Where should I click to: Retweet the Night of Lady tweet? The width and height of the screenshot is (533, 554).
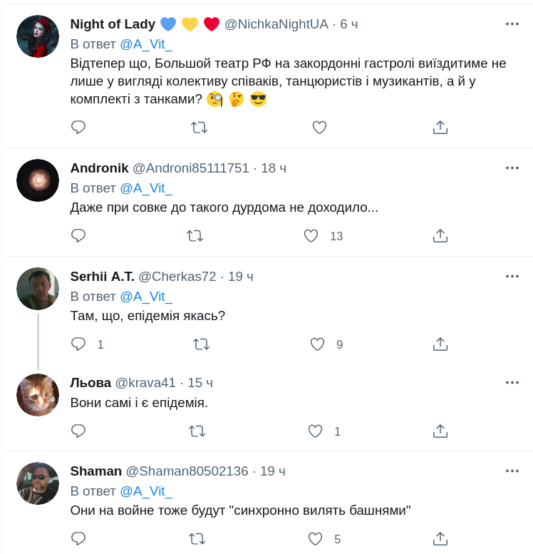click(199, 128)
